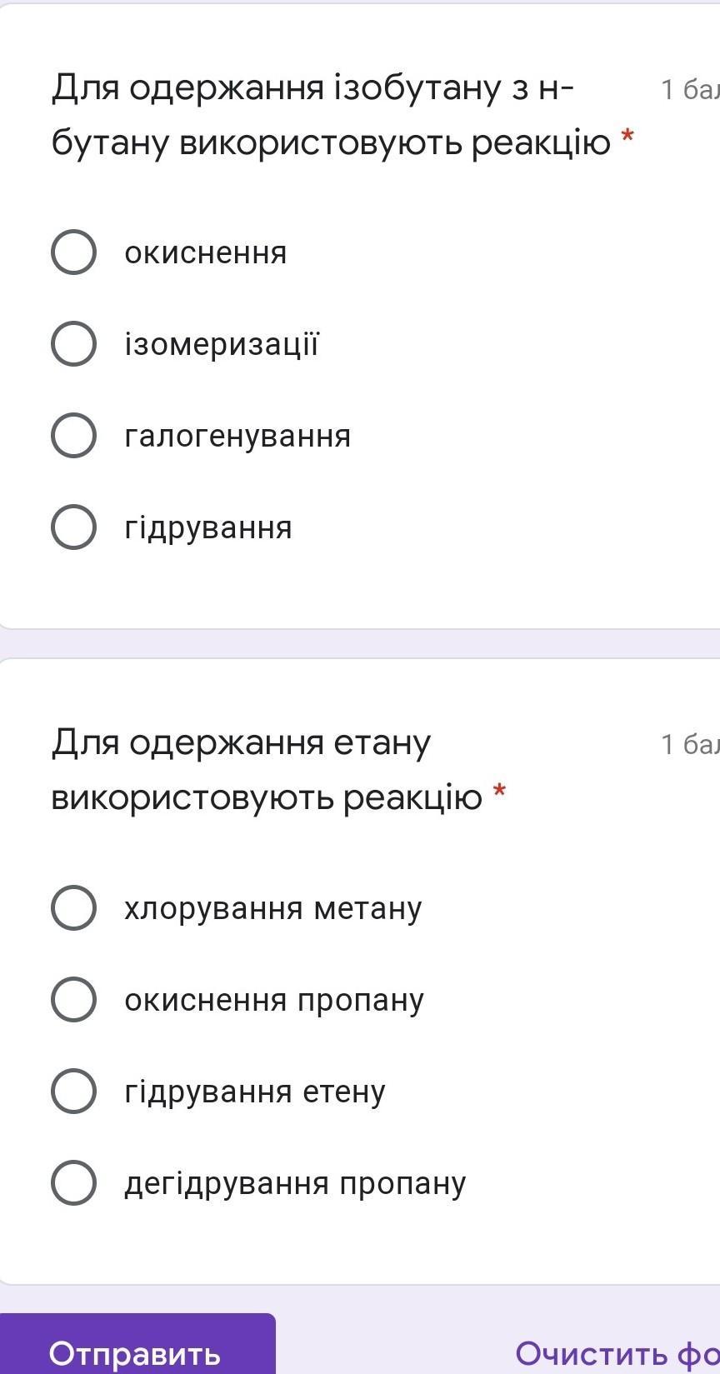Click the points label of the ethane question
The image size is (720, 1374).
[x=689, y=744]
